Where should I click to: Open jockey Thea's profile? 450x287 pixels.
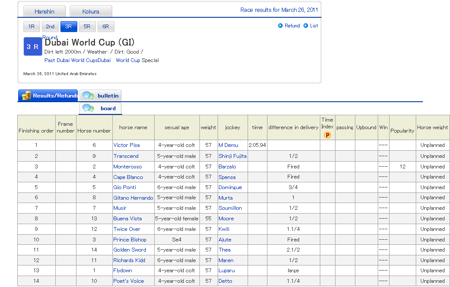tap(224, 250)
